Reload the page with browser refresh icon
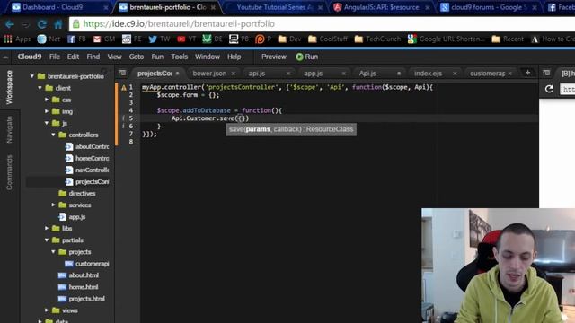The width and height of the screenshot is (575, 323). (x=42, y=24)
